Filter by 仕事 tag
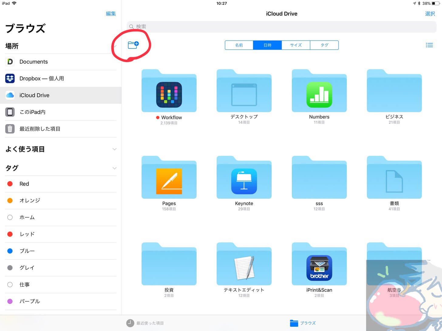This screenshot has height=331, width=442. coord(61,285)
